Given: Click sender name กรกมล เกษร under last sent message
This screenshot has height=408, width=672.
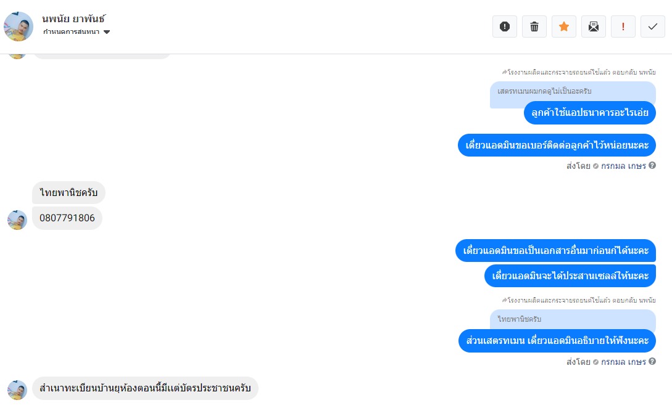Looking at the screenshot, I should [x=623, y=362].
